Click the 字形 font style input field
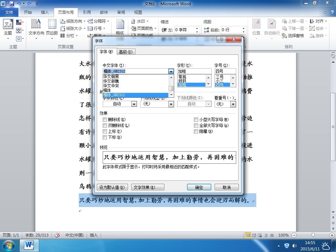The image size is (336, 252). pyautogui.click(x=194, y=71)
